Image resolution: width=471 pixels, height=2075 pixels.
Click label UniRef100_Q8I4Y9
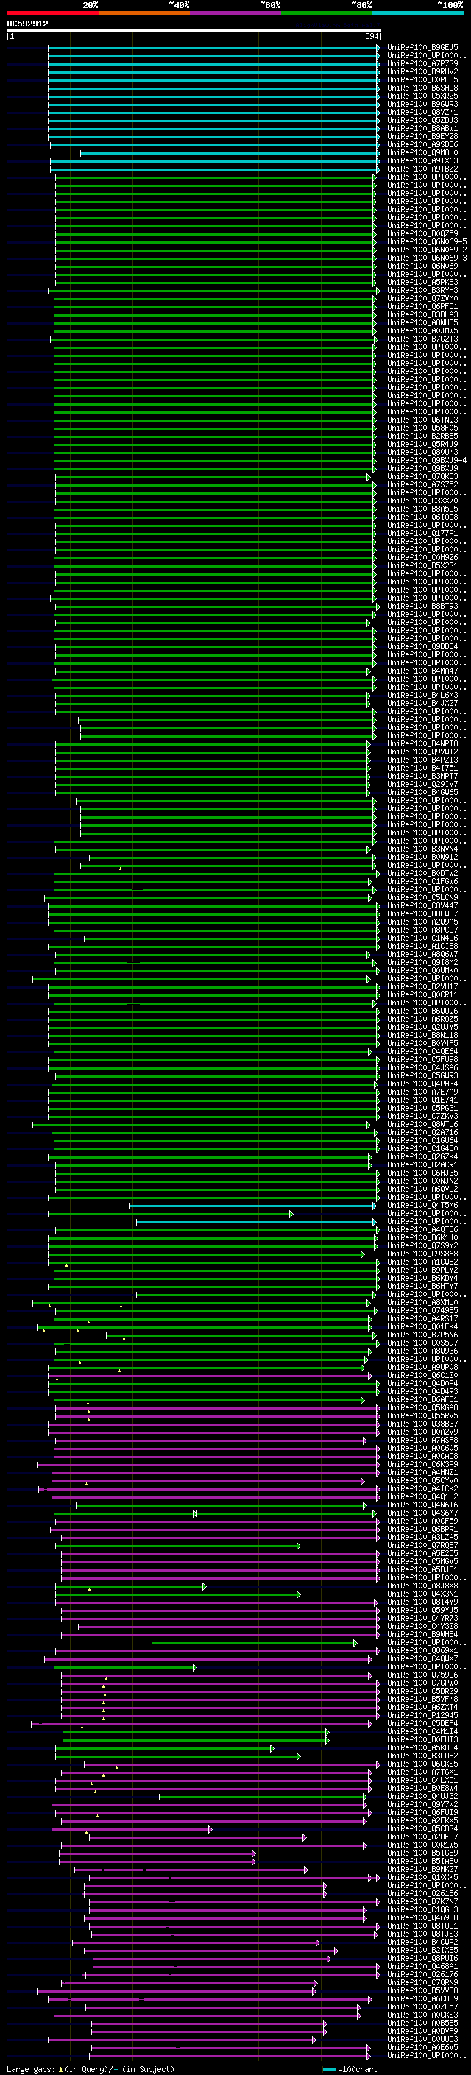422,1602
